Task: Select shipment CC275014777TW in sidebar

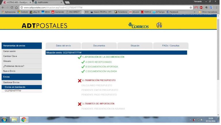Action: 13,91
